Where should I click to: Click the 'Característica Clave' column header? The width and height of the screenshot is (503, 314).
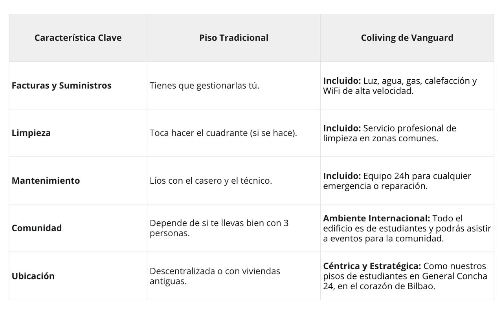(x=78, y=38)
